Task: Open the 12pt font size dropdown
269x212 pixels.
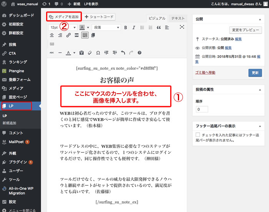Action: click(x=61, y=27)
